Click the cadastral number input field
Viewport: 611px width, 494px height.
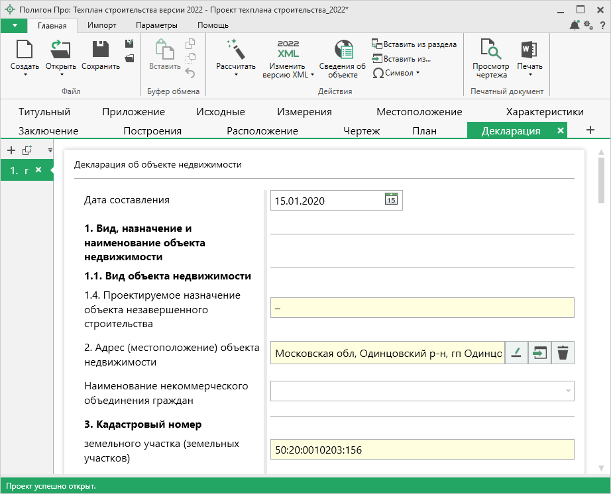421,450
